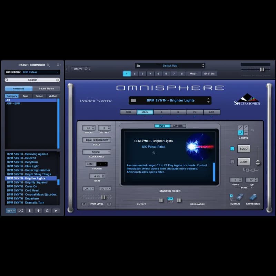
Task: Click the GLIDE button
Action: pyautogui.click(x=244, y=161)
